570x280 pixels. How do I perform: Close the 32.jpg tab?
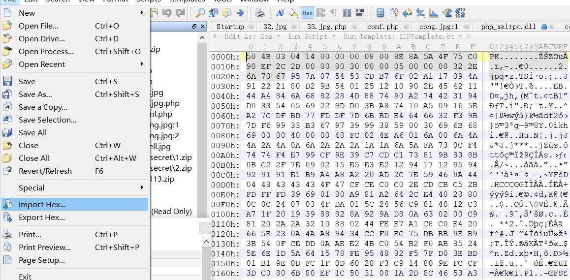coord(294,27)
